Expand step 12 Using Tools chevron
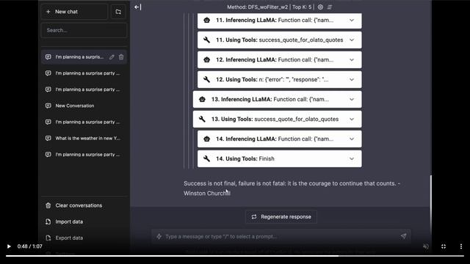The image size is (470, 264). click(x=352, y=80)
